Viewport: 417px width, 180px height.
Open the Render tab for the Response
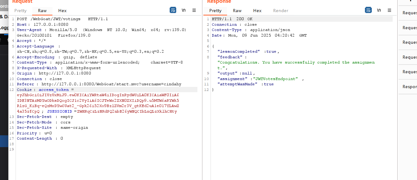tap(281, 11)
